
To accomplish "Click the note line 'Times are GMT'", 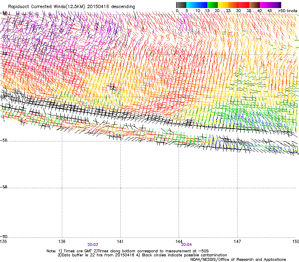I will pos(78,251).
